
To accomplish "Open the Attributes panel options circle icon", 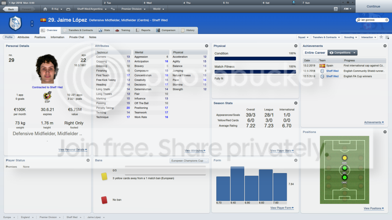I will [206, 46].
